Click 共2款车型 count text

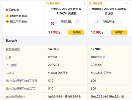click(13, 10)
